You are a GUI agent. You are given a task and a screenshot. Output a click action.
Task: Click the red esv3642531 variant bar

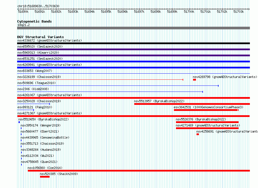pyautogui.click(x=206, y=110)
